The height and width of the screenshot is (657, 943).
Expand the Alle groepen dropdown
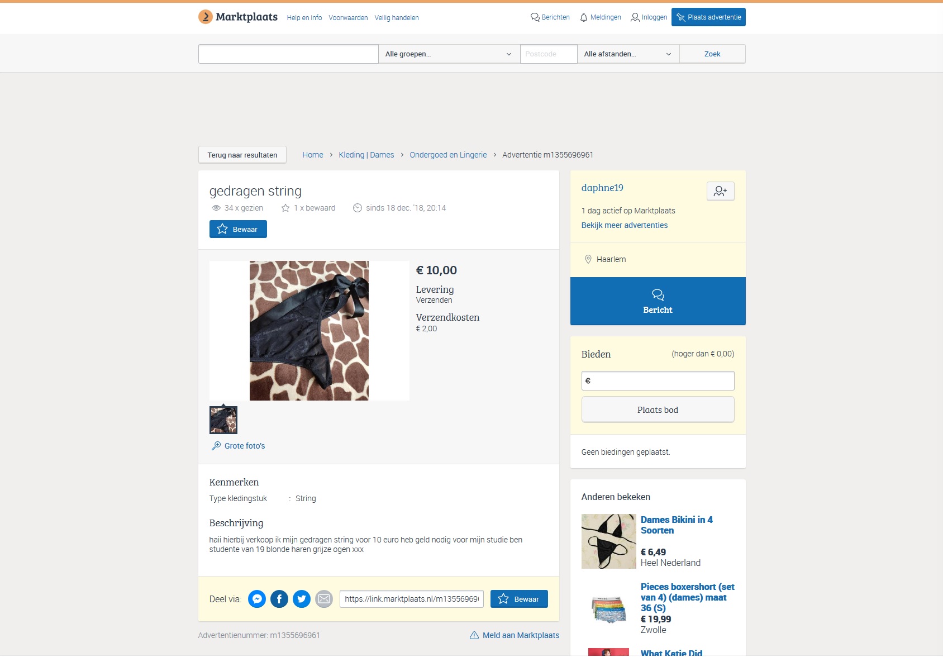click(x=449, y=54)
